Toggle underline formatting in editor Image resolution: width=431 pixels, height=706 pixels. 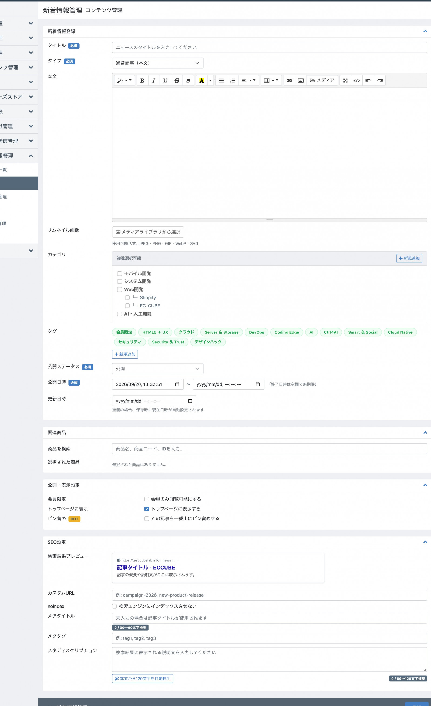click(x=165, y=81)
